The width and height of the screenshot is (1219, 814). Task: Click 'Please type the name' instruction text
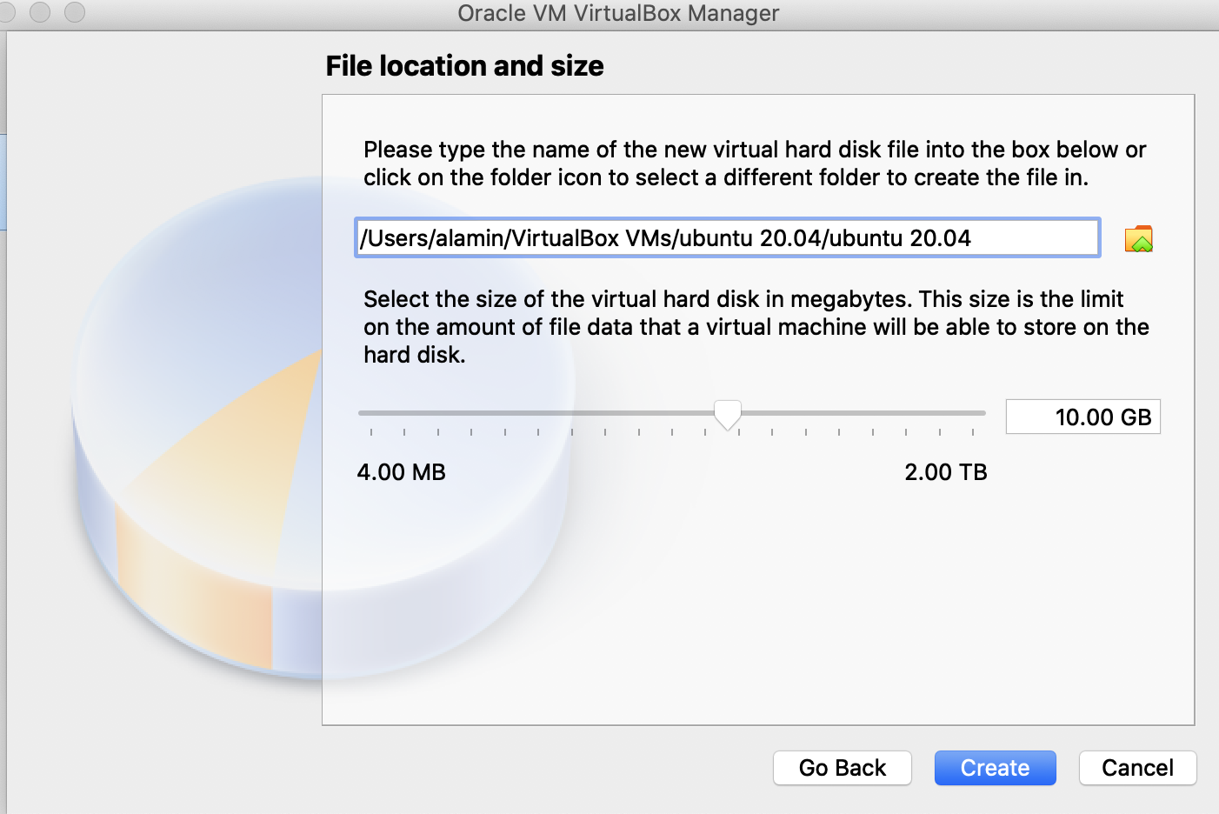[x=755, y=163]
